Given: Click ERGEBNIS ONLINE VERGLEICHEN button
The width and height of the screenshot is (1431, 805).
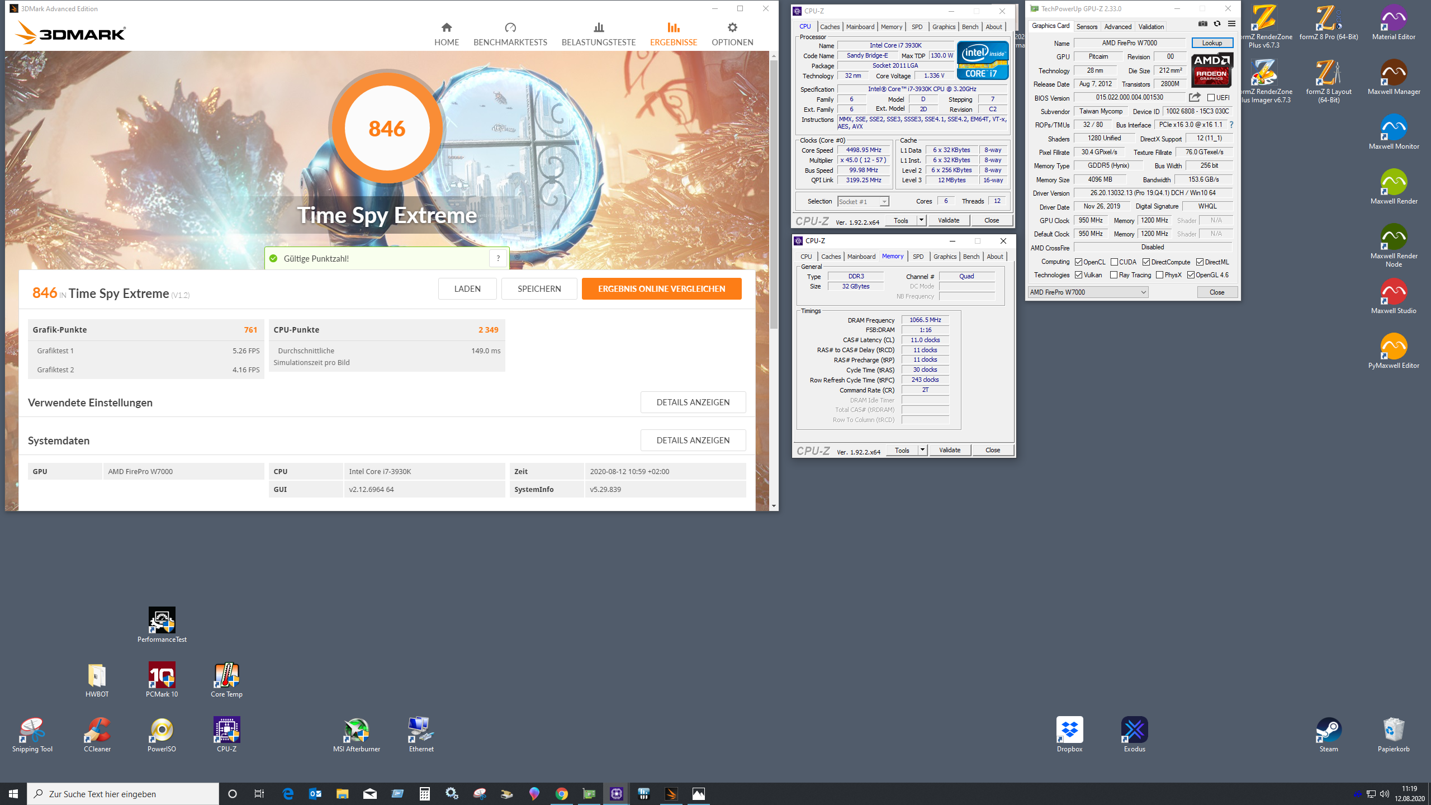Looking at the screenshot, I should pyautogui.click(x=661, y=289).
